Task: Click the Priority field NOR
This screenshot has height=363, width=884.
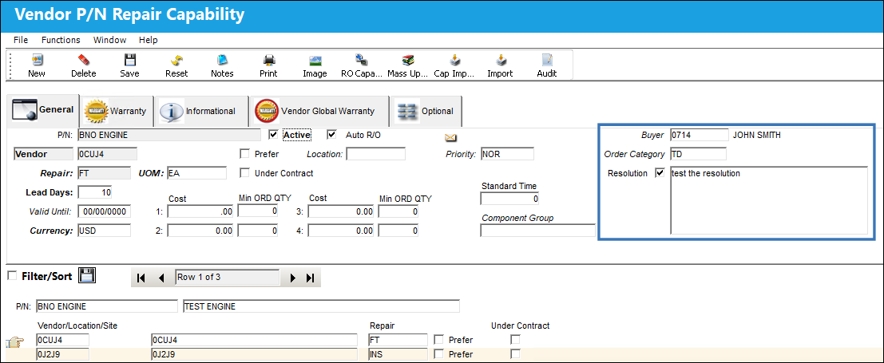Action: (507, 154)
